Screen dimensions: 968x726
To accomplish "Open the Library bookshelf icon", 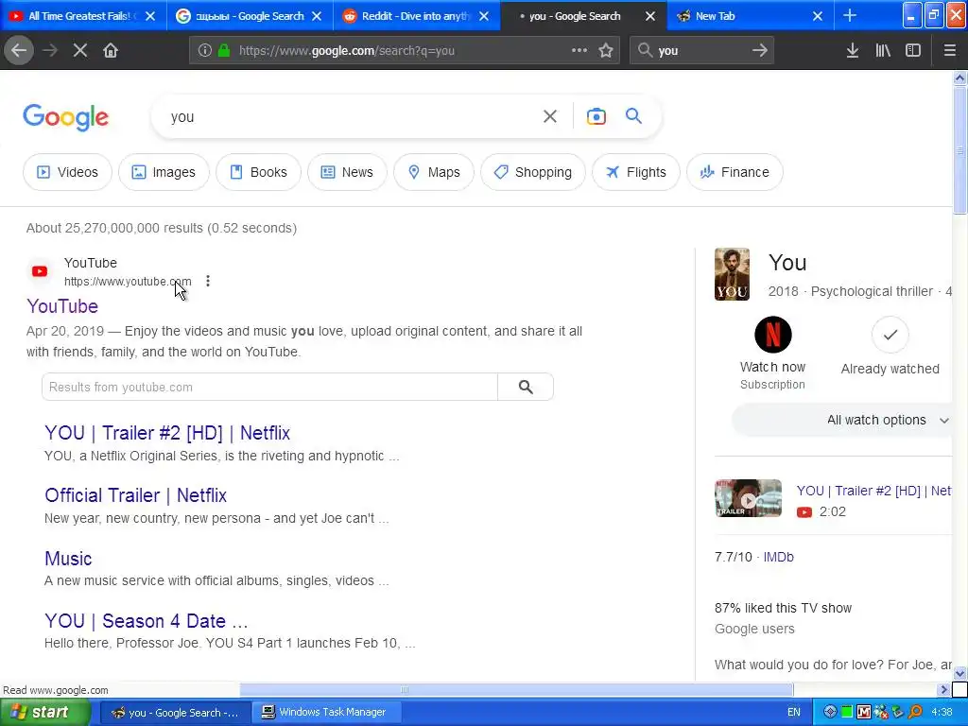I will 883,51.
